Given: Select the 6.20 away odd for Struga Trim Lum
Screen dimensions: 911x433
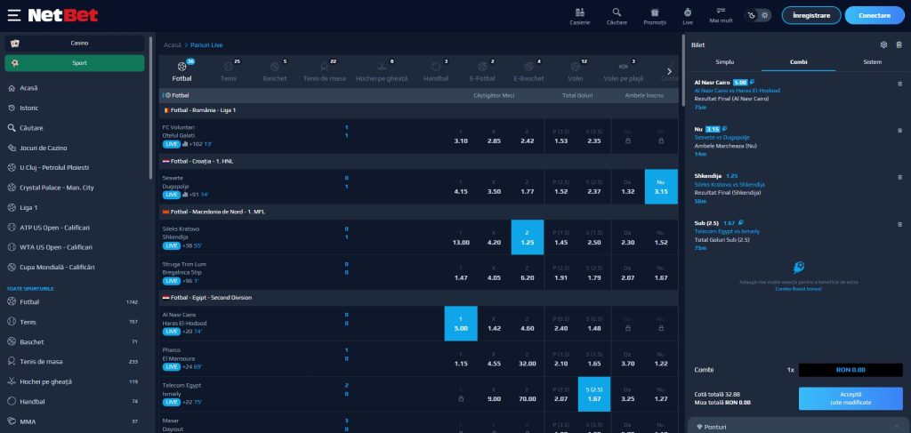Looking at the screenshot, I should click(528, 273).
